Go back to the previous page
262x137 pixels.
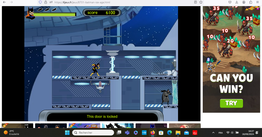click(5, 2)
